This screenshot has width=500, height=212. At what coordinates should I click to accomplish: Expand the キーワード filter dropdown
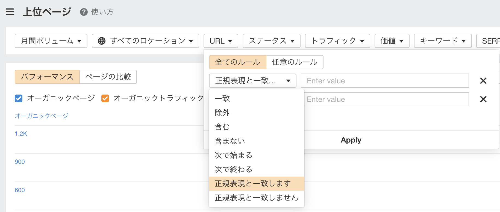pyautogui.click(x=442, y=41)
